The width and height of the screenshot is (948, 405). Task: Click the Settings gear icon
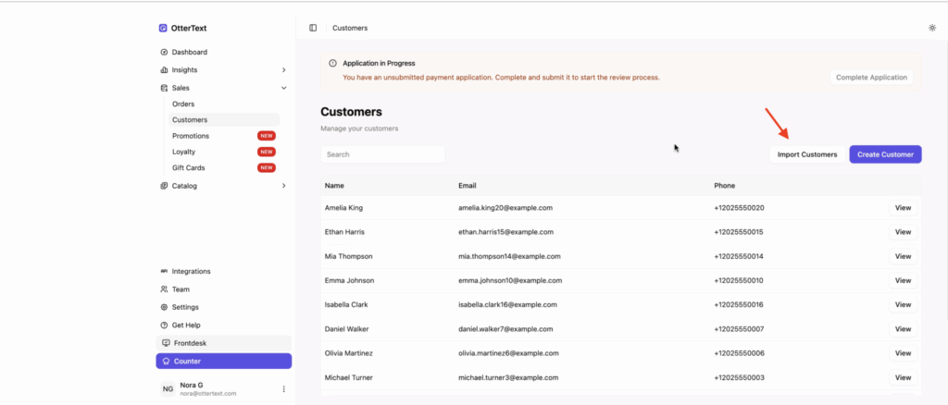(x=164, y=307)
